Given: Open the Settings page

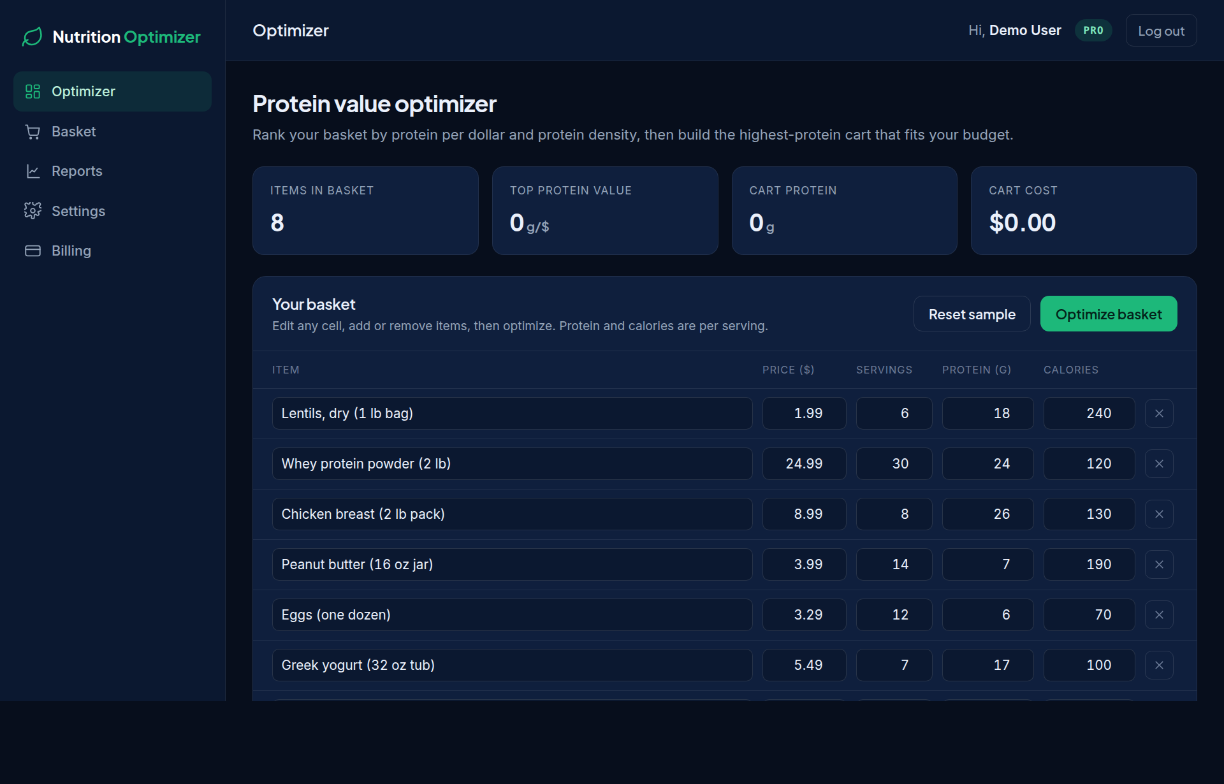Looking at the screenshot, I should coord(112,211).
